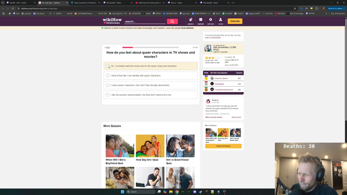The image size is (347, 195).
Task: Open the Explore icon in wikiHow header
Action: point(210,21)
